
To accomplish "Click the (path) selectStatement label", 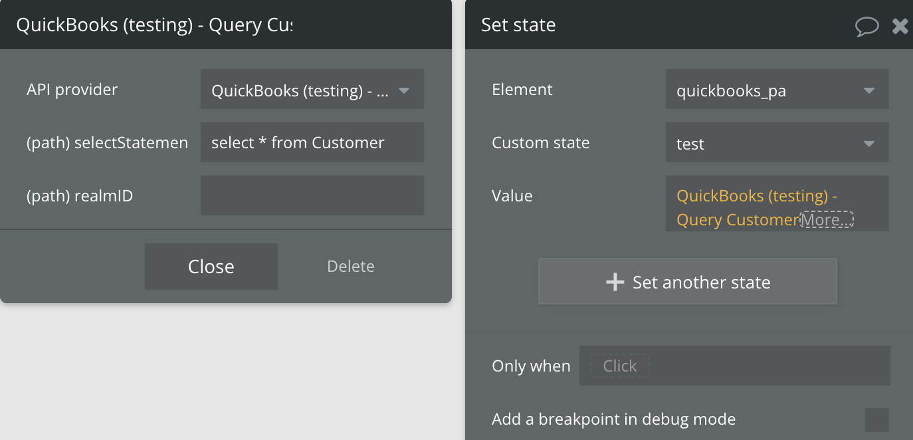I will point(108,143).
